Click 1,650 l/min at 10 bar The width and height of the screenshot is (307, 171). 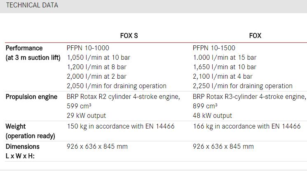[225, 67]
